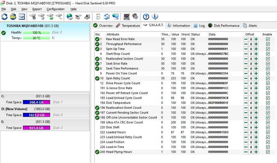
Task: Open the Report menu
Action: pos(37,9)
